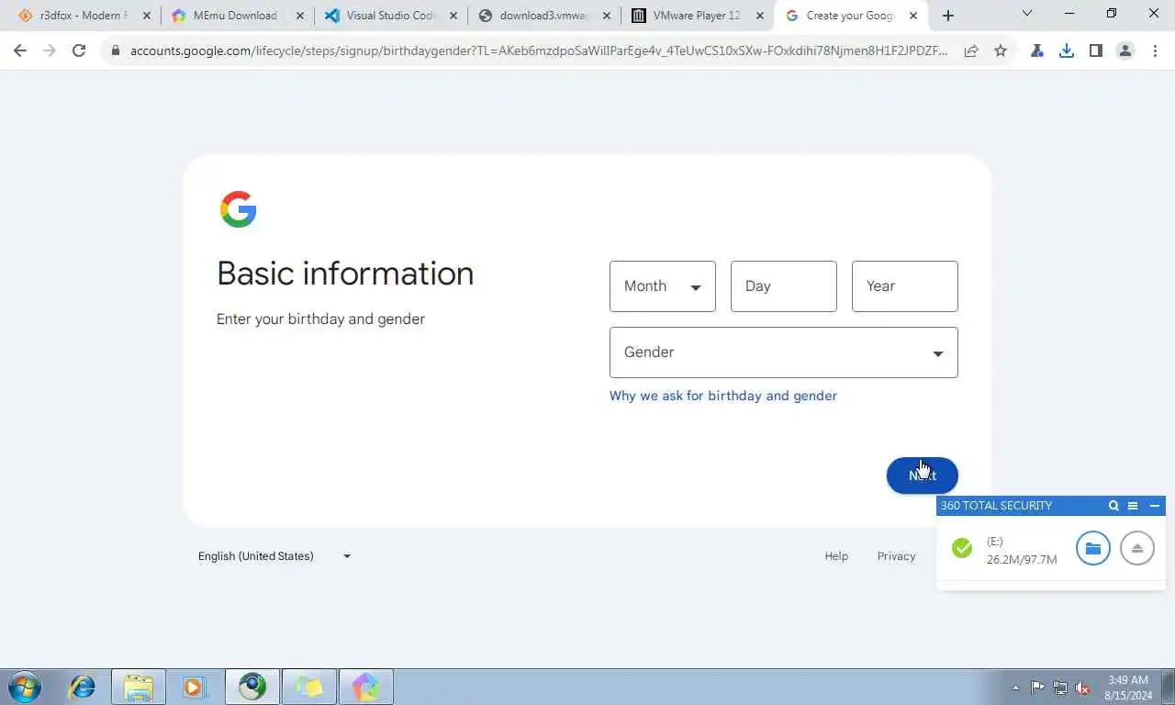This screenshot has height=705, width=1175.
Task: Open the English (United States) language selector
Action: click(274, 556)
